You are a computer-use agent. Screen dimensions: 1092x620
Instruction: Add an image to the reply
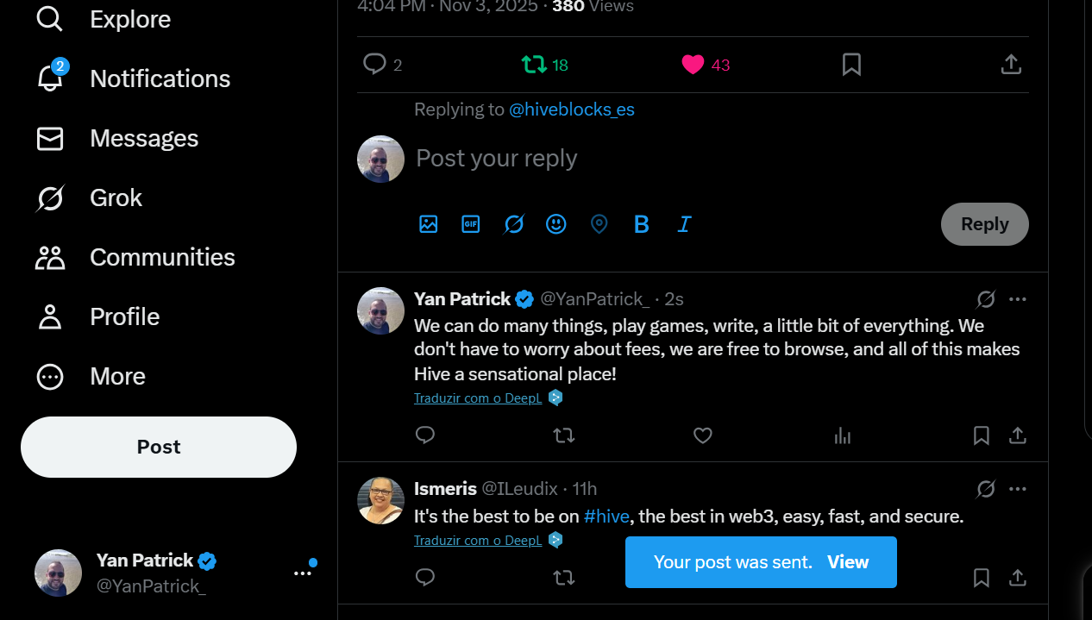pos(429,224)
